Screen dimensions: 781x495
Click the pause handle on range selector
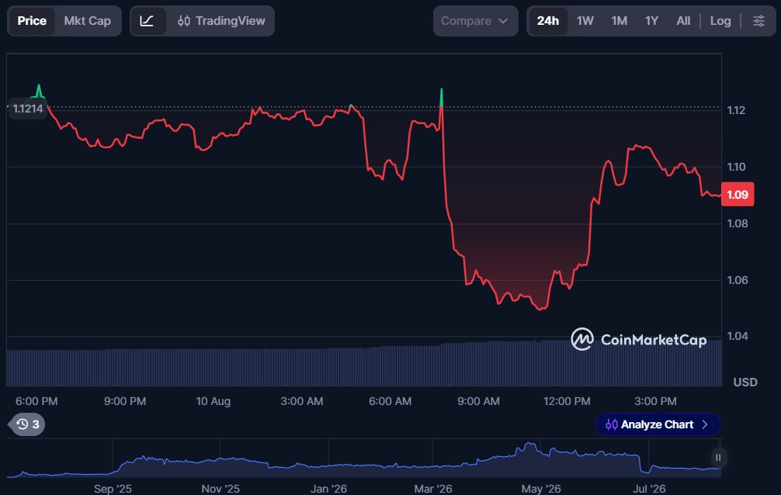click(x=718, y=457)
